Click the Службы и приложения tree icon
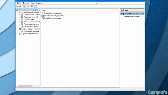Image resolution: width=168 pixels, height=95 pixels. point(20,34)
